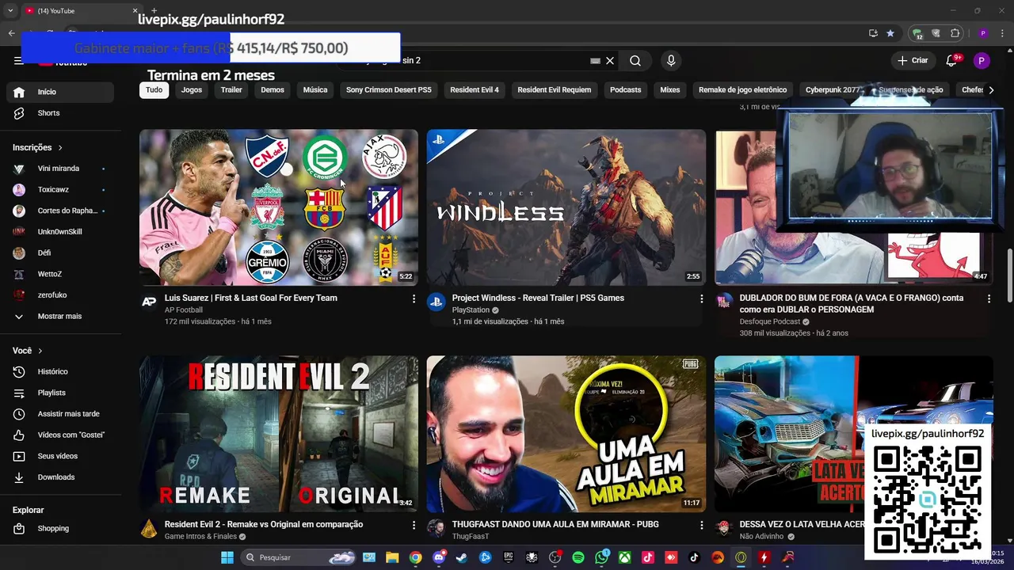Open WettoZ subscription channel
The width and height of the screenshot is (1014, 570).
pyautogui.click(x=60, y=274)
